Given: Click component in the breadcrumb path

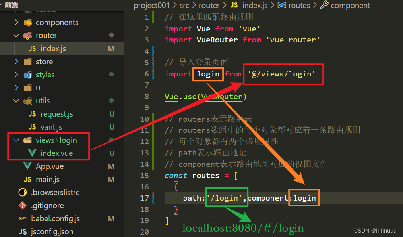Looking at the screenshot, I should pos(351,5).
